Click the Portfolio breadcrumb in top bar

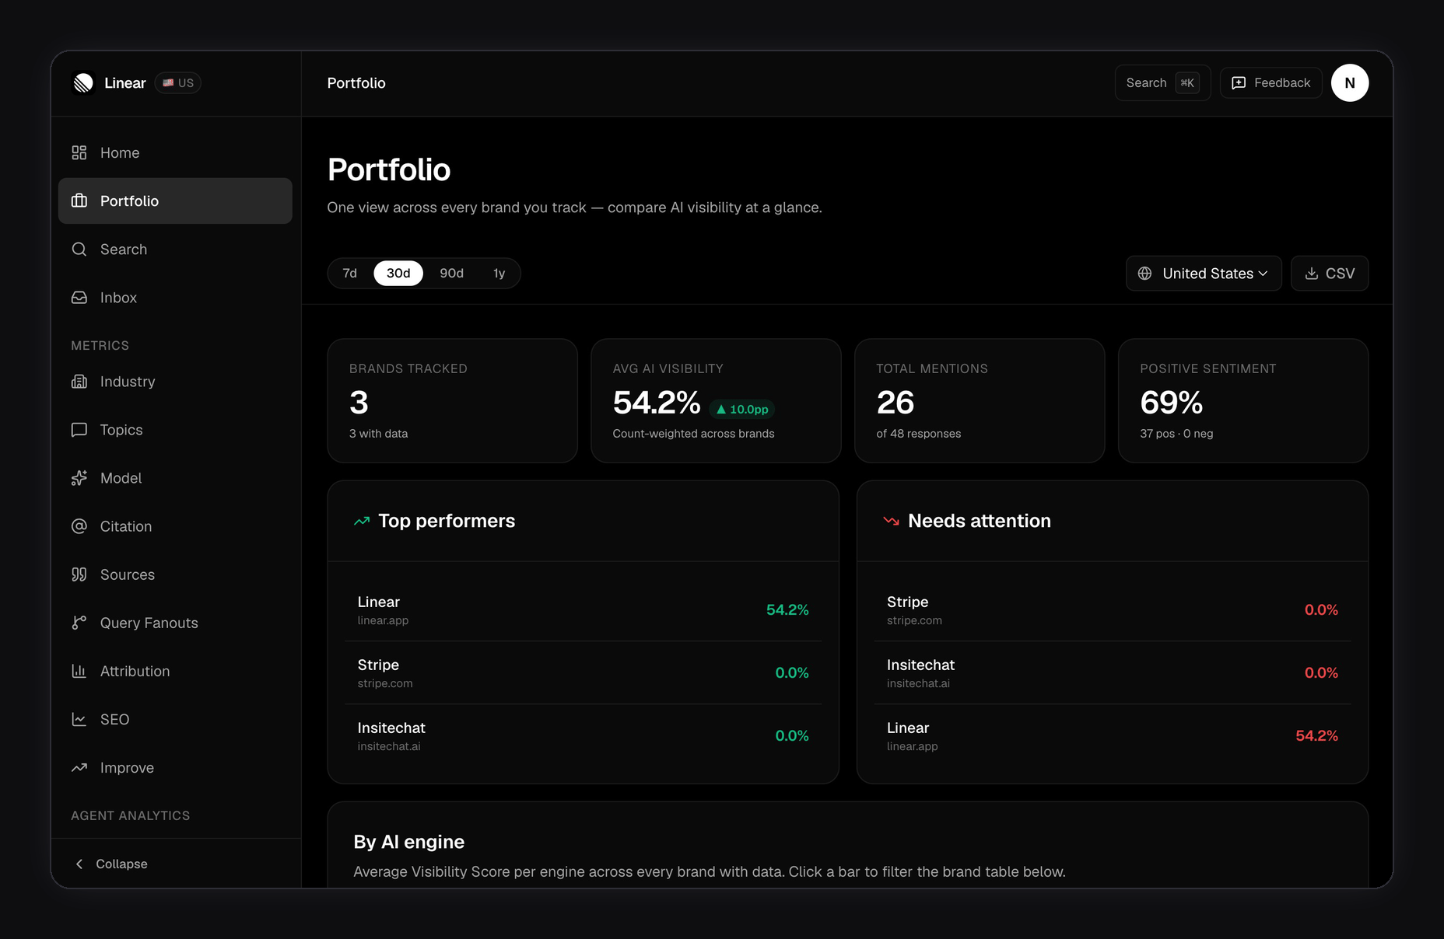(x=356, y=82)
